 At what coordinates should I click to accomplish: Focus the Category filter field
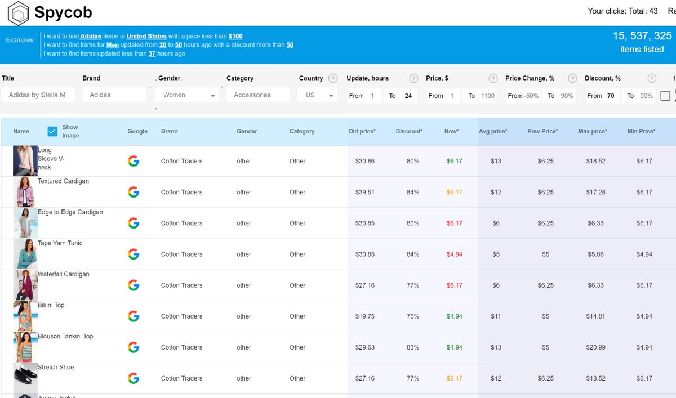coord(258,95)
